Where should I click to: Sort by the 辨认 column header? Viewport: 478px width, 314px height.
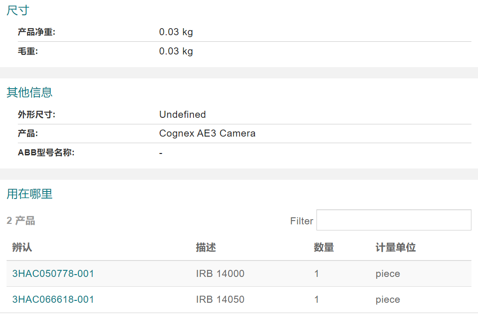(22, 247)
